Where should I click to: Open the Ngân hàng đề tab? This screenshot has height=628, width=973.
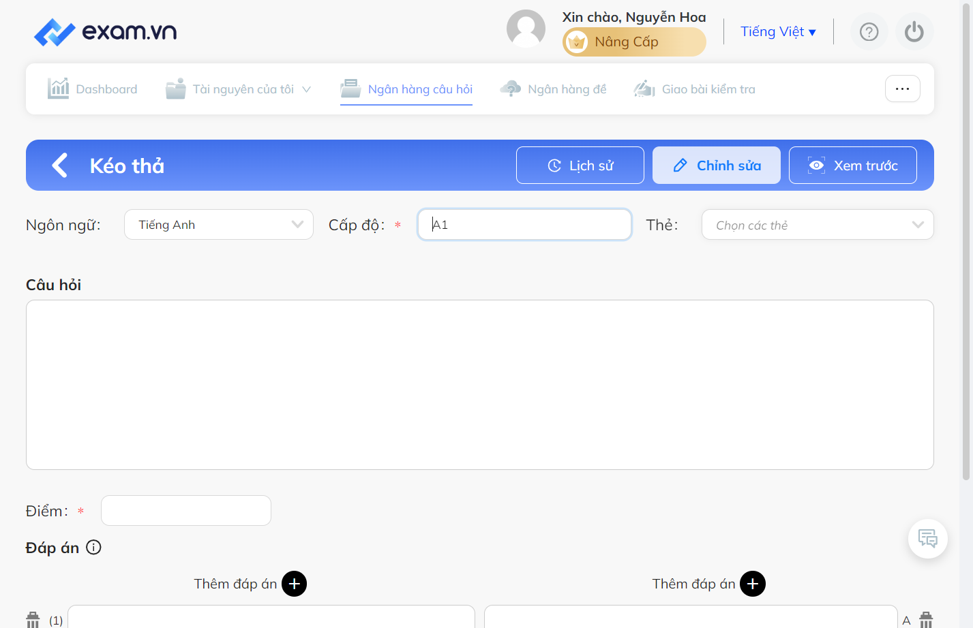tap(553, 89)
